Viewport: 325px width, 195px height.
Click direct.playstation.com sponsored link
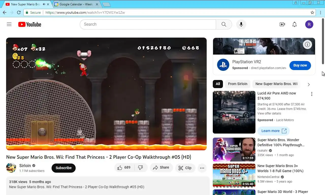pyautogui.click(x=269, y=68)
